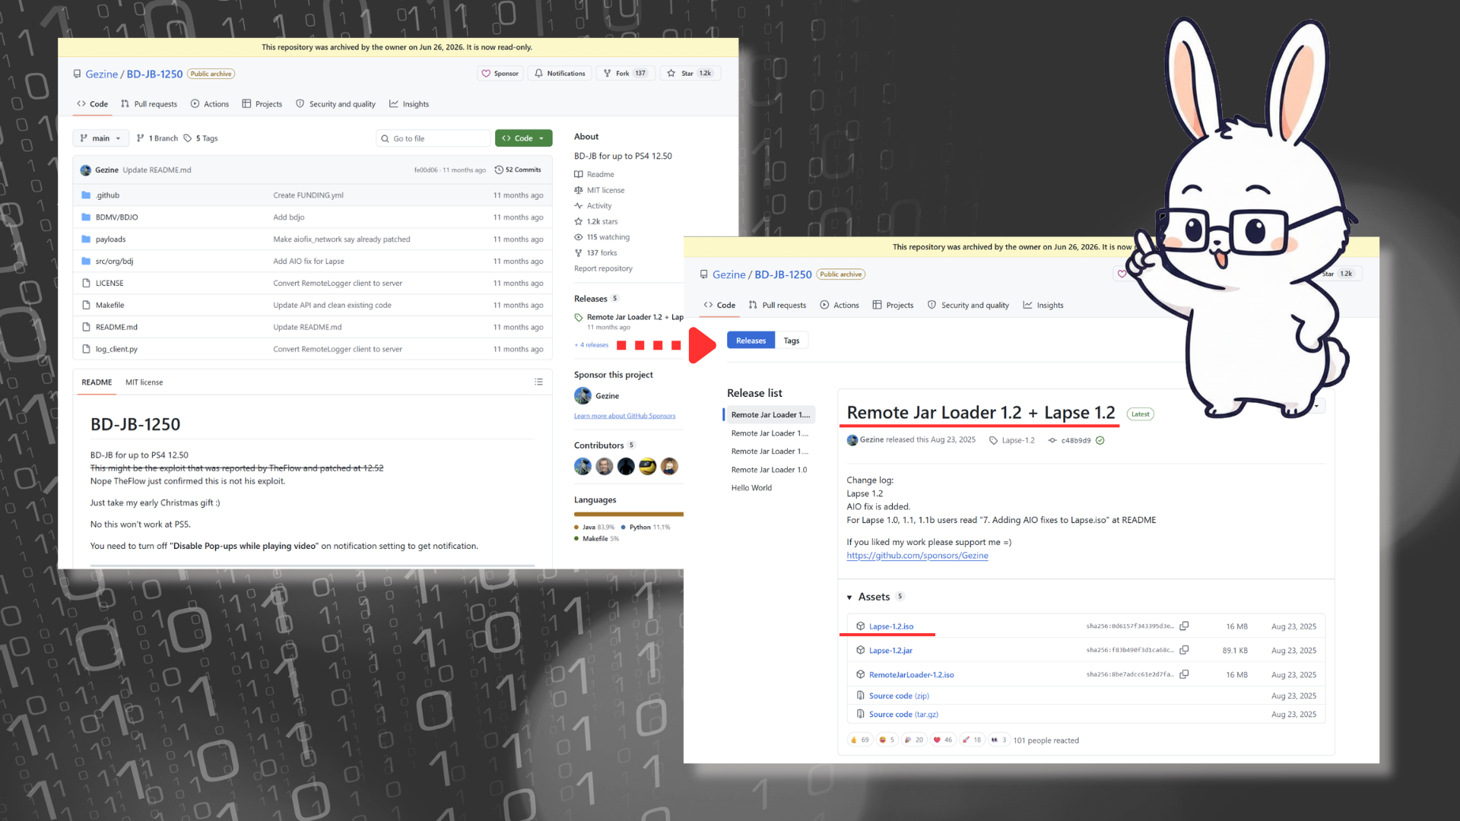Open the src/org/bdj folder
This screenshot has width=1460, height=821.
point(114,262)
